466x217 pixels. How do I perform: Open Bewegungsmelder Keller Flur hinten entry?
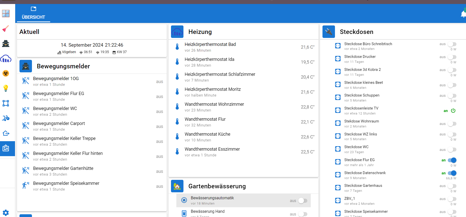pyautogui.click(x=92, y=156)
